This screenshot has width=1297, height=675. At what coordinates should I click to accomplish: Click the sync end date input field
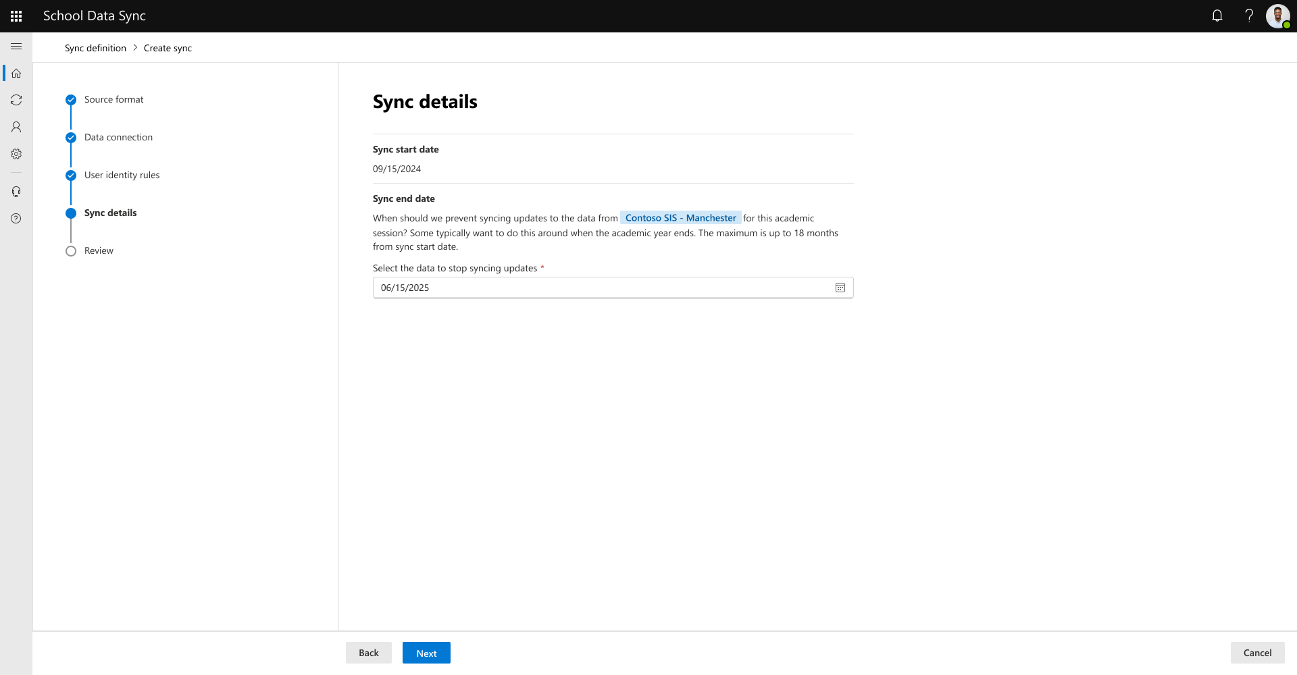pos(613,288)
